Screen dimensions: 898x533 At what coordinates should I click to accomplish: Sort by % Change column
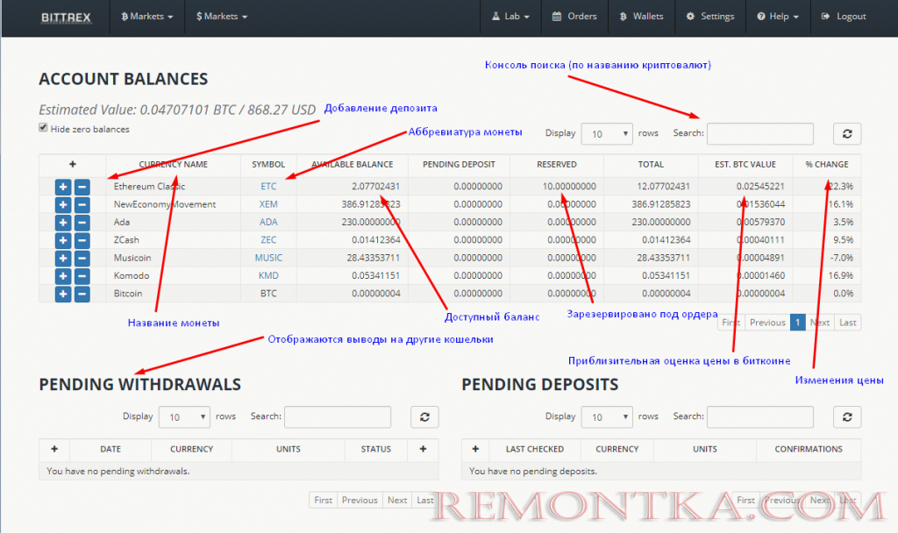[x=827, y=164]
